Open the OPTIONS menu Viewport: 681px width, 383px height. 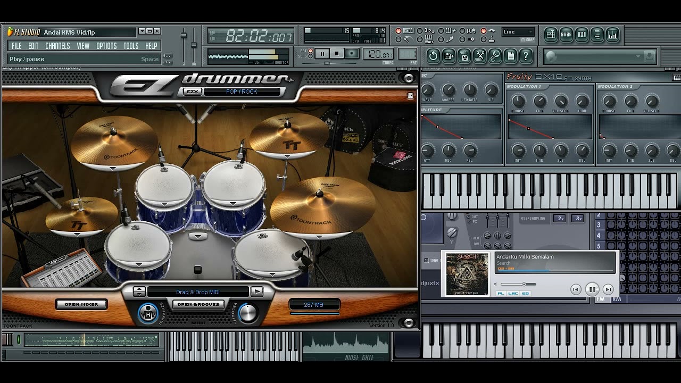point(106,46)
